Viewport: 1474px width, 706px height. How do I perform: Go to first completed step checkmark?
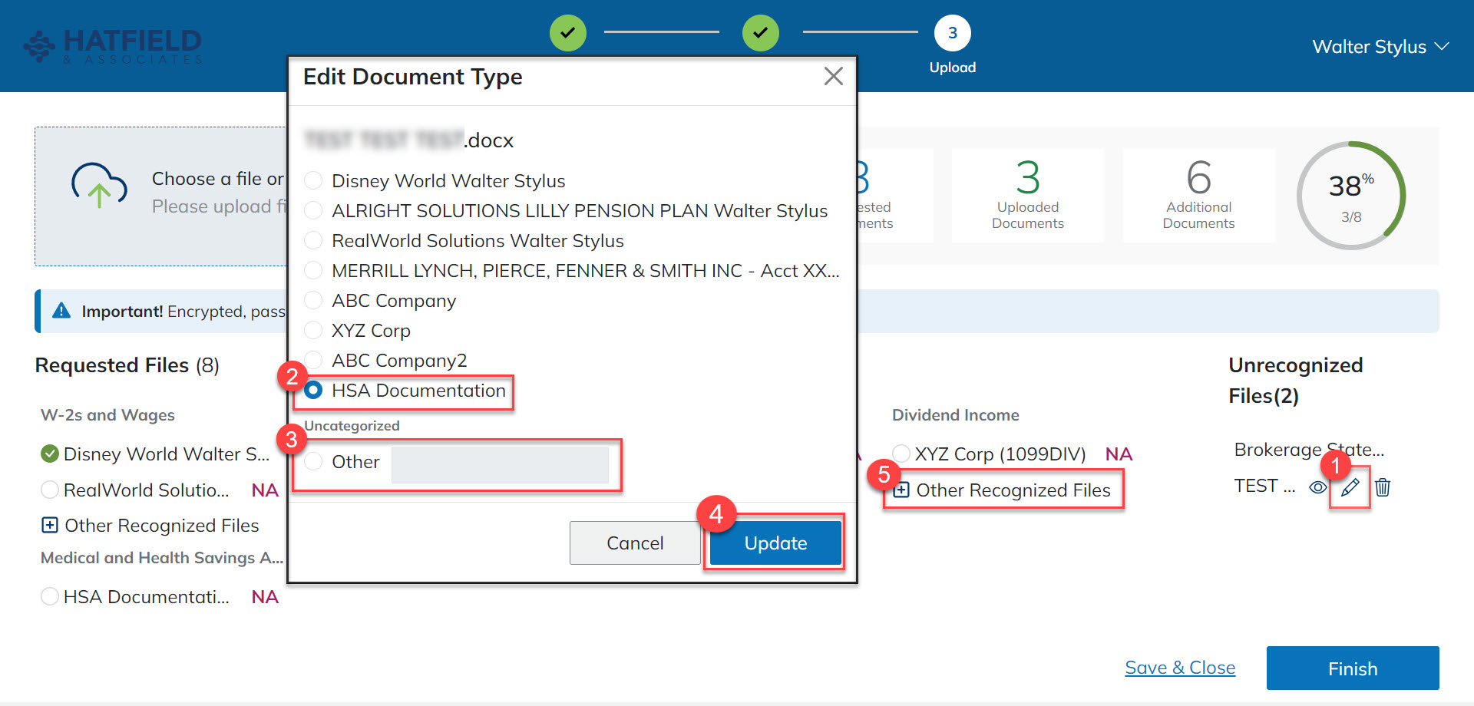[567, 33]
